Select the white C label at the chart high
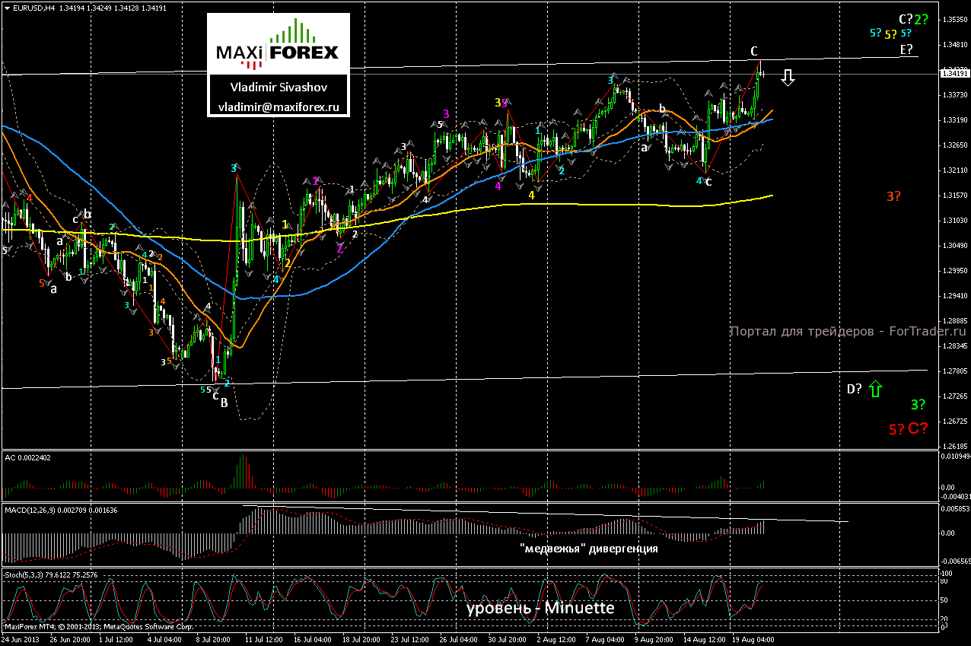971x646 pixels. [753, 51]
